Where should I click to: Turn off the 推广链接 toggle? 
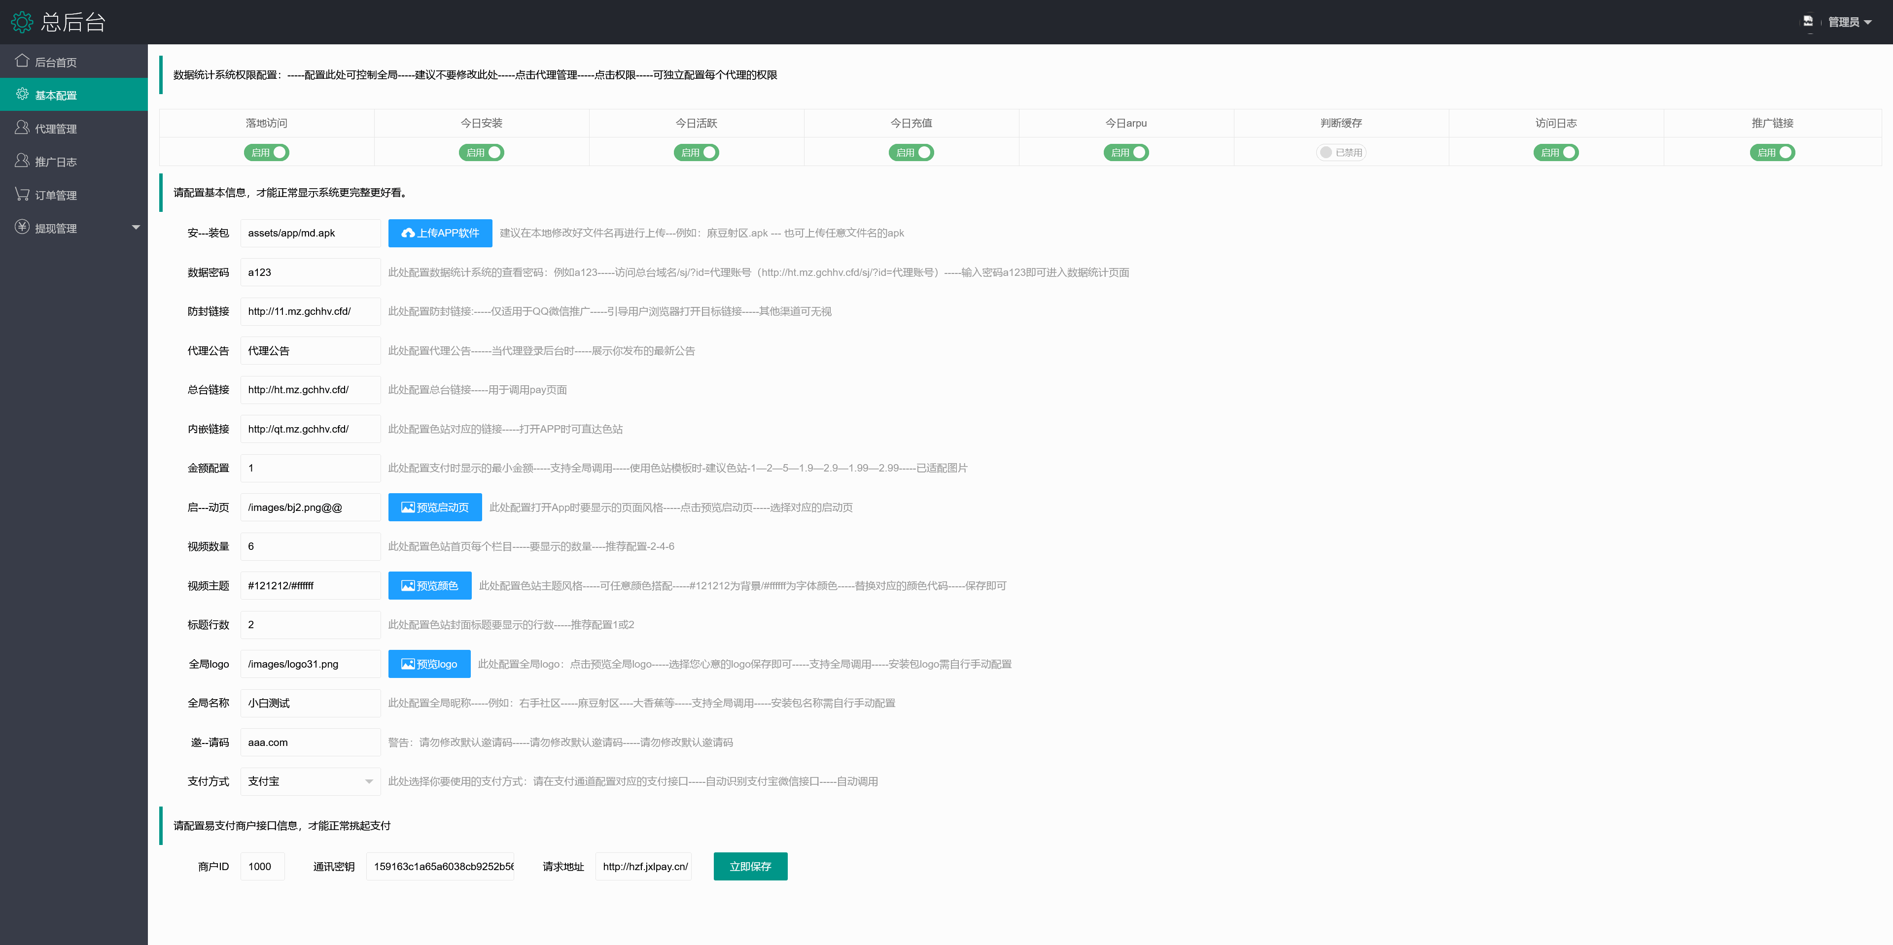click(1773, 153)
